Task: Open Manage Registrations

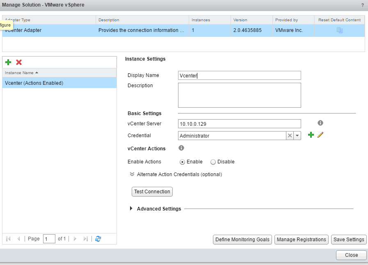Action: pos(302,240)
